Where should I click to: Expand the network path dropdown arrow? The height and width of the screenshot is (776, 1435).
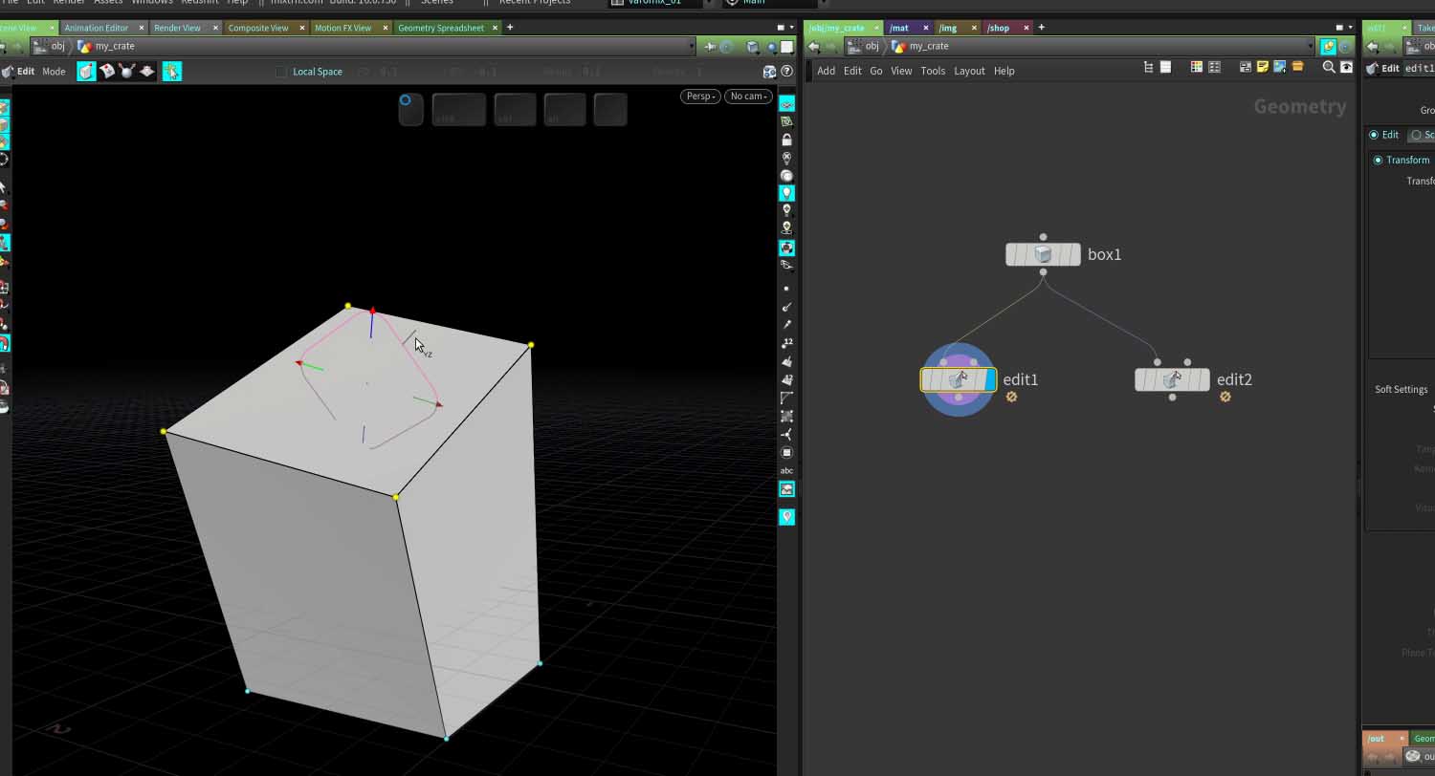point(1313,46)
